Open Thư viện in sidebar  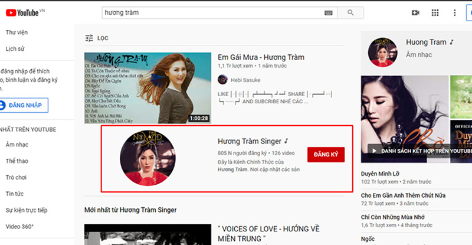pyautogui.click(x=17, y=32)
